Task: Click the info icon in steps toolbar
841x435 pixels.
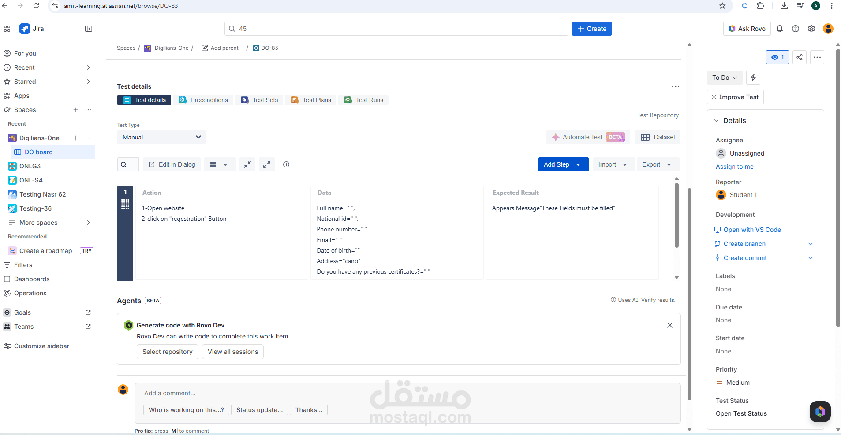Action: point(286,164)
